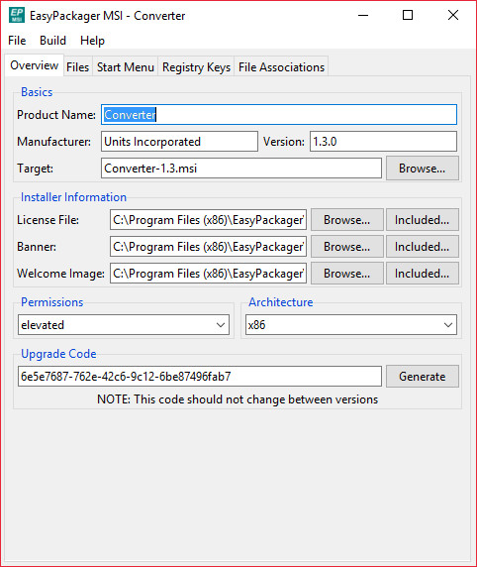This screenshot has width=477, height=567.
Task: Switch to the Files tab
Action: pos(77,67)
